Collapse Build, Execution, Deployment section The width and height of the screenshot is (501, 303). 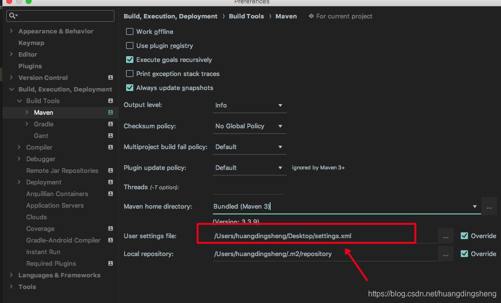(x=12, y=90)
